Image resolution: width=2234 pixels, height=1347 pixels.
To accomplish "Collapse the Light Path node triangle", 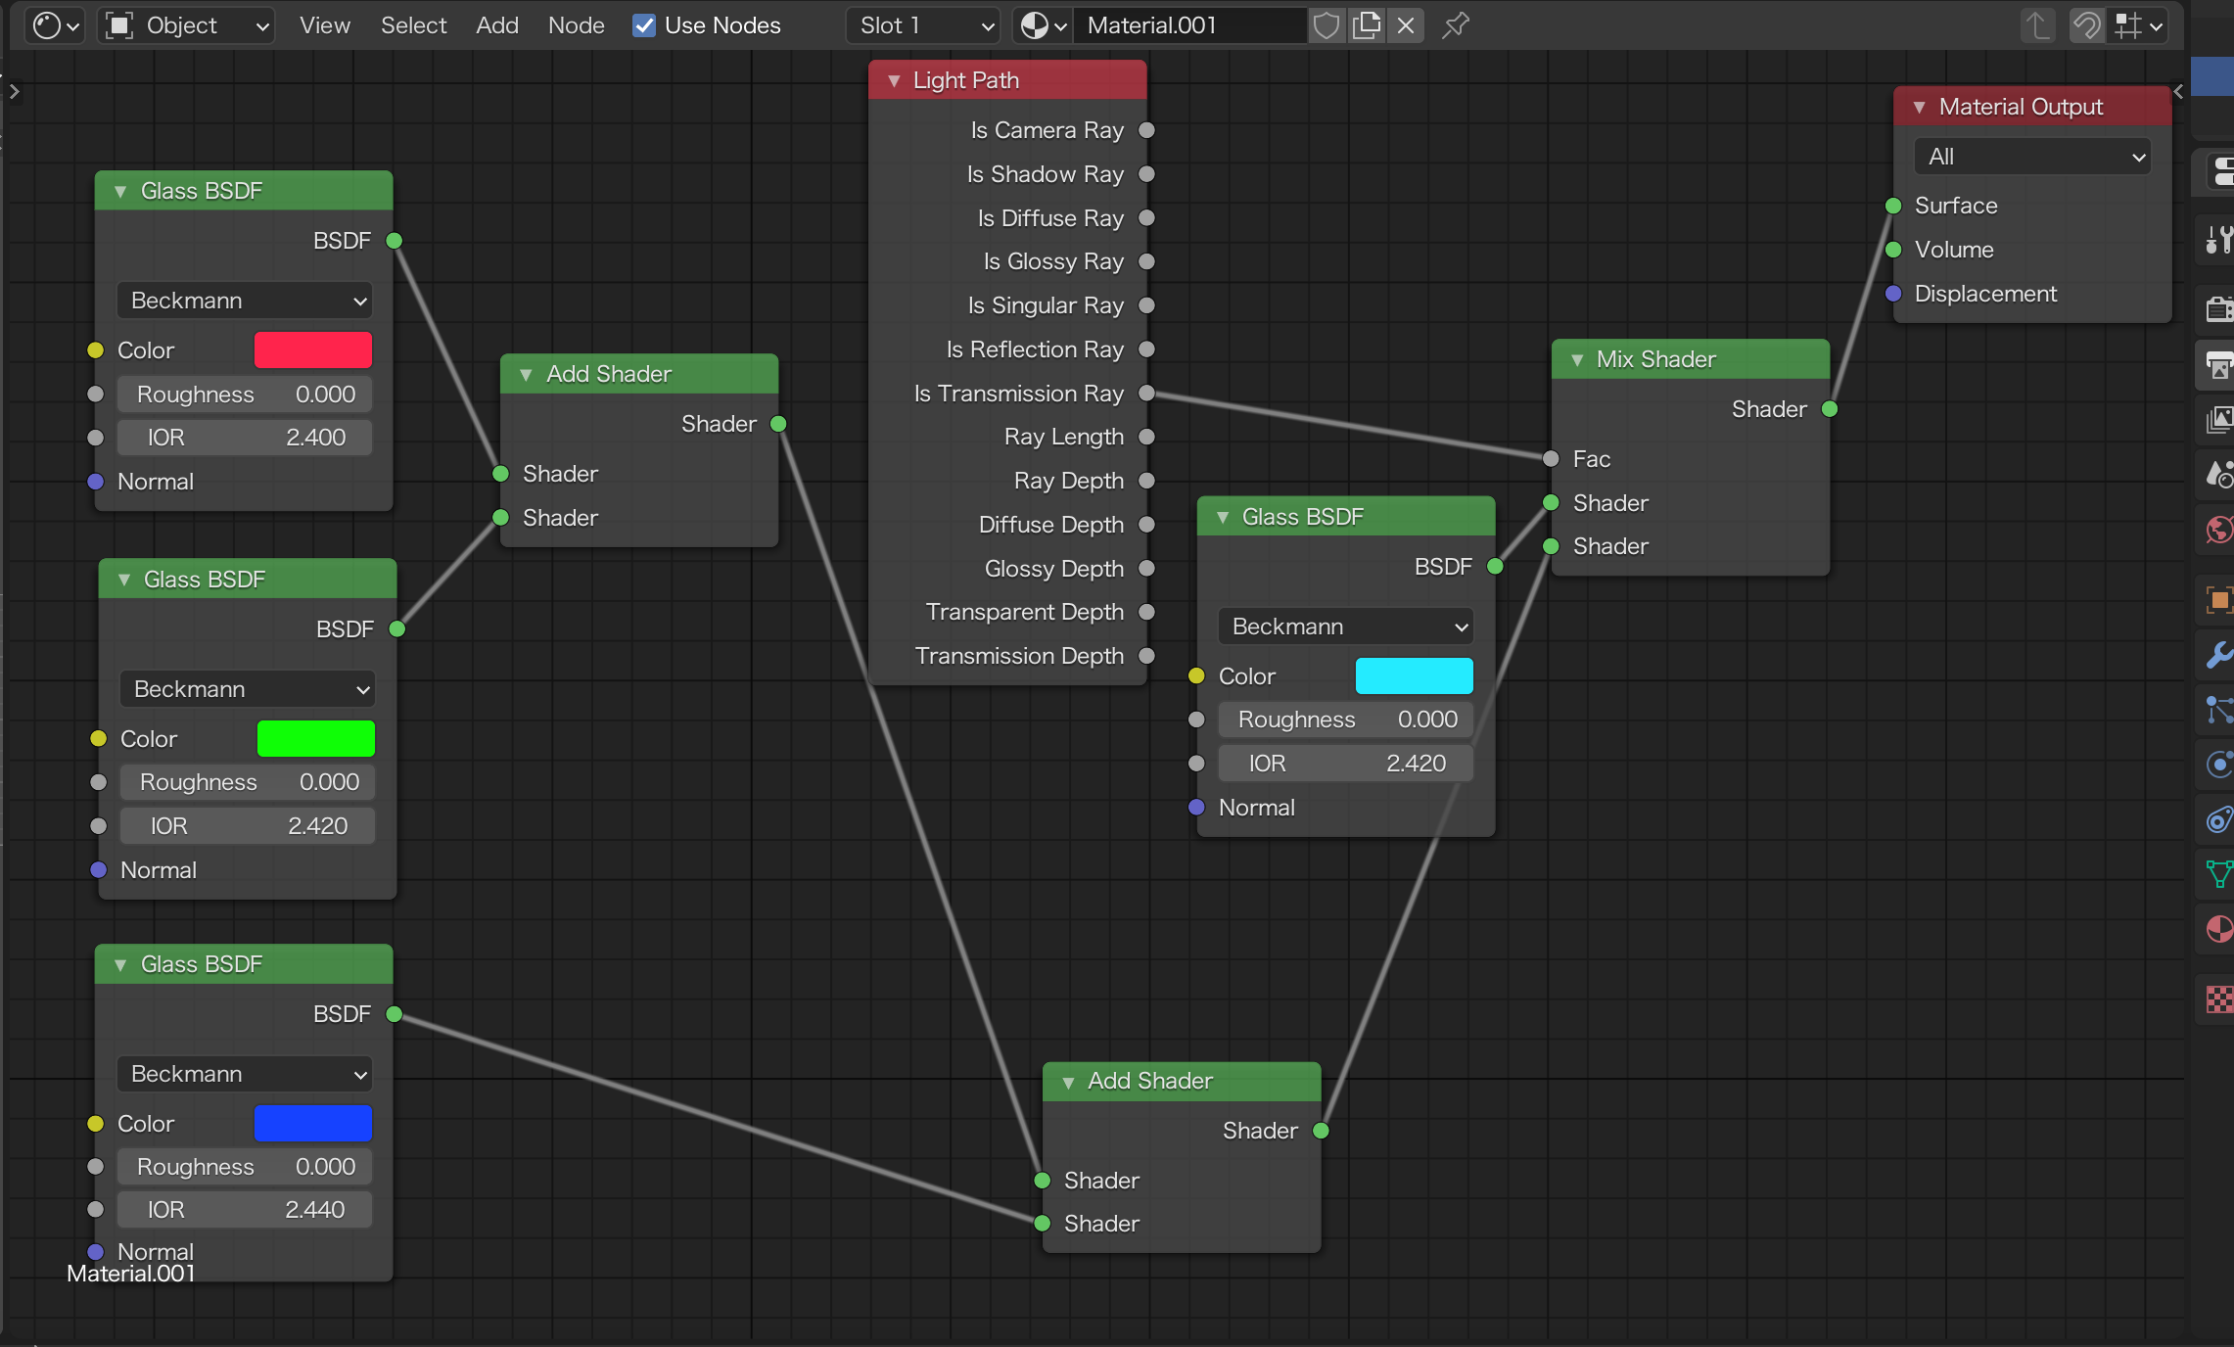I will 894,81.
